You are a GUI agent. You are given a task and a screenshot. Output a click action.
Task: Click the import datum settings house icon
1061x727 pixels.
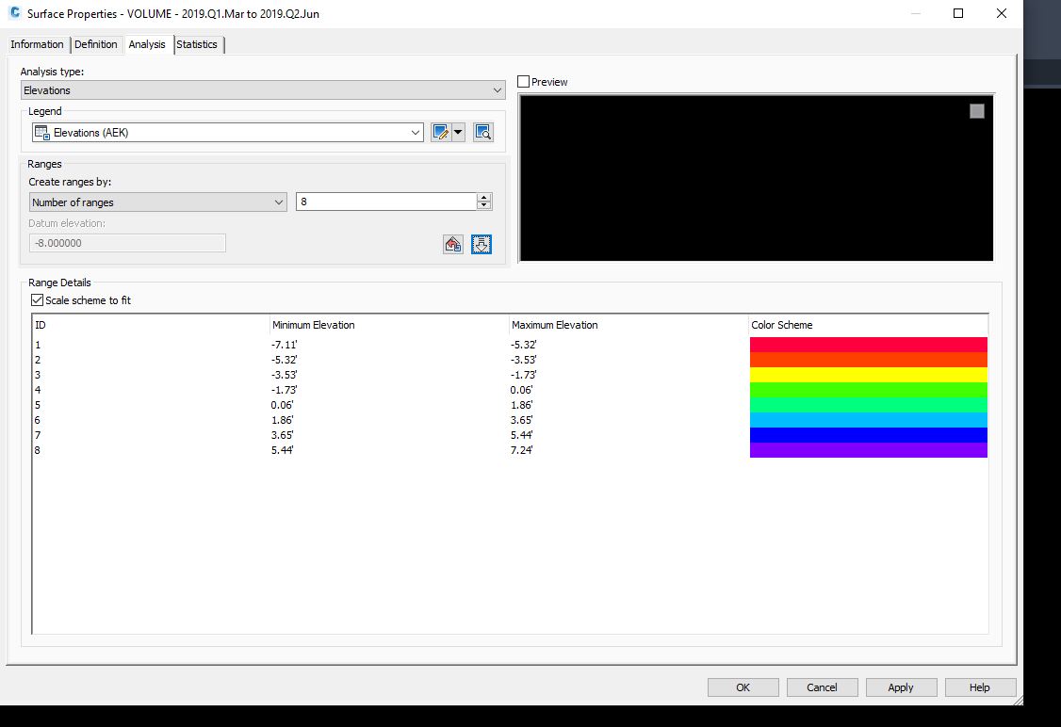[452, 244]
